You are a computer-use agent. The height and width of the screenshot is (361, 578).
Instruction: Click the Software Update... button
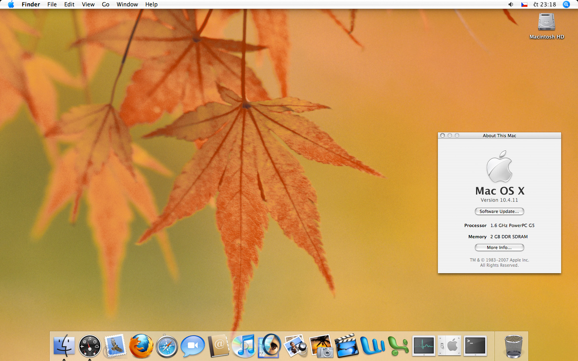(499, 211)
